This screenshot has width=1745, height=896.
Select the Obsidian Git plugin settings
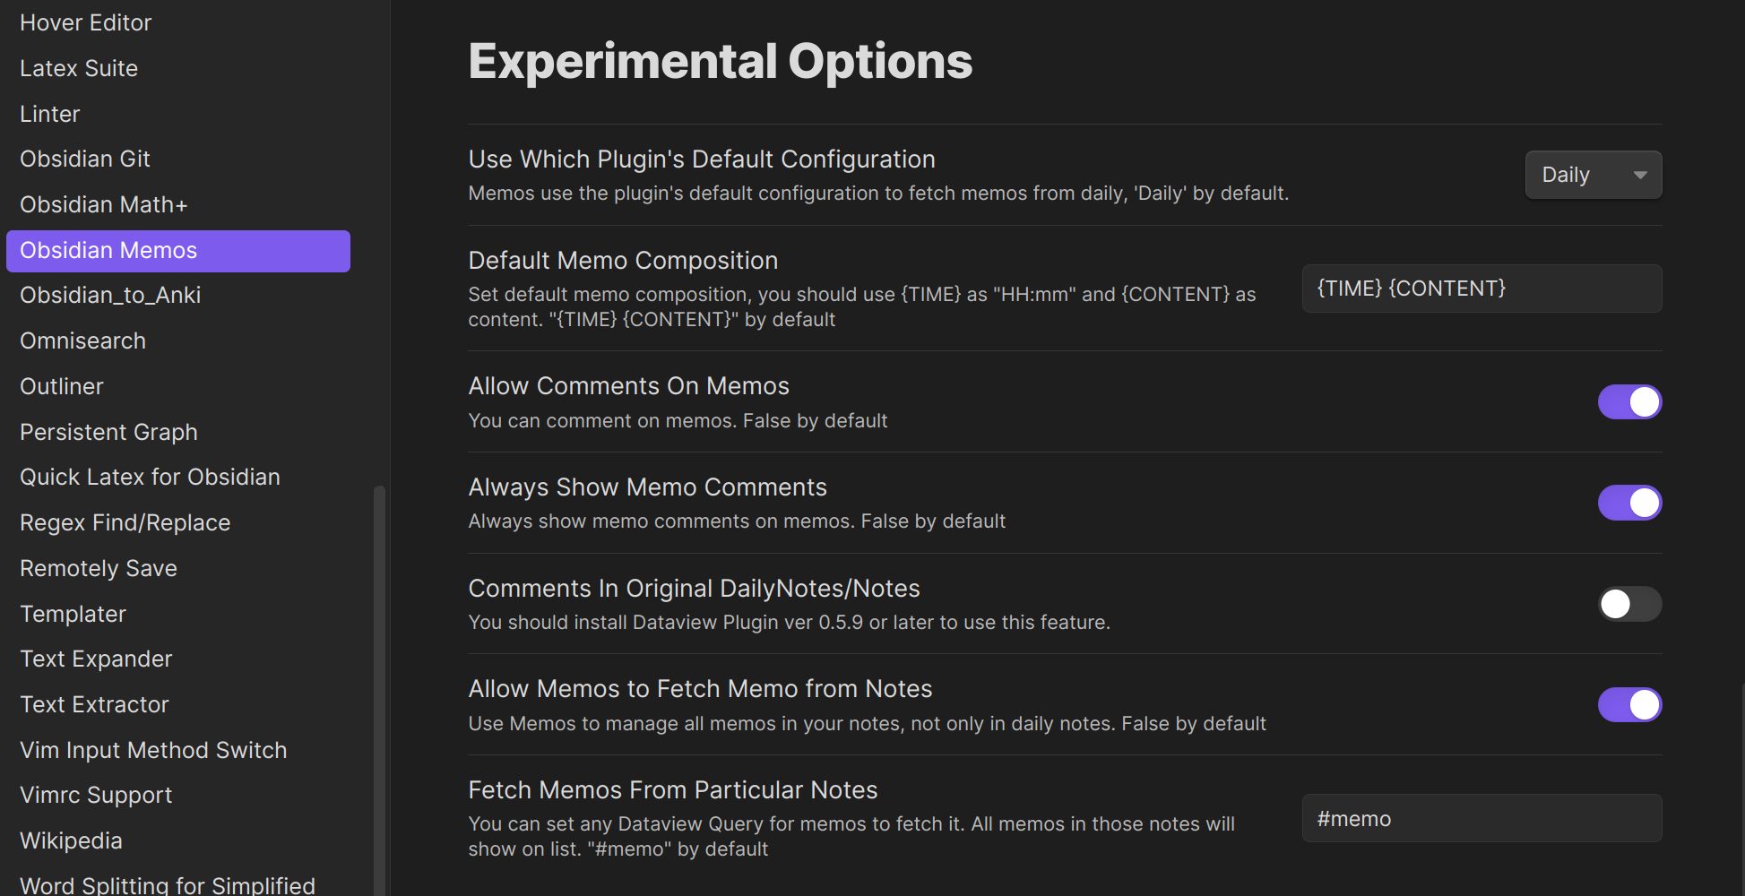click(84, 159)
